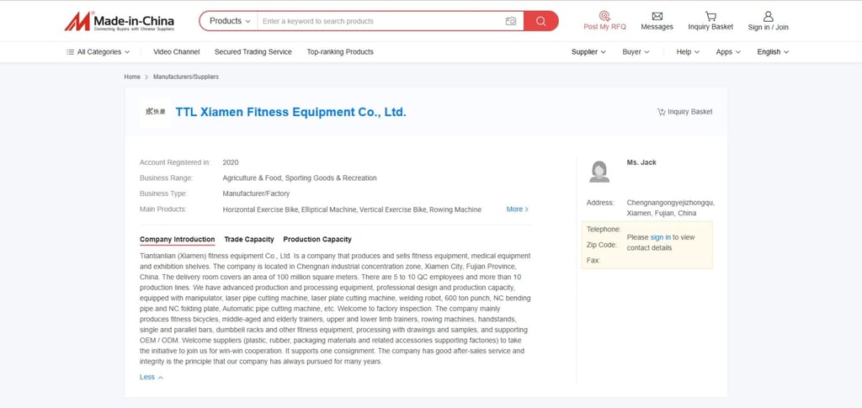Click the All Categories list icon
The height and width of the screenshot is (408, 862).
(x=70, y=51)
